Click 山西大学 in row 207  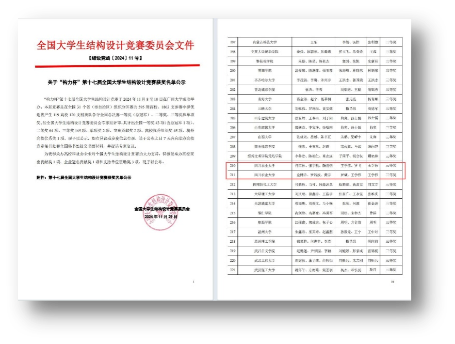(264, 137)
